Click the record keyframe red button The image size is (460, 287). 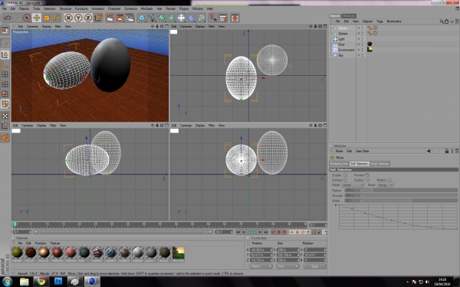click(x=273, y=232)
